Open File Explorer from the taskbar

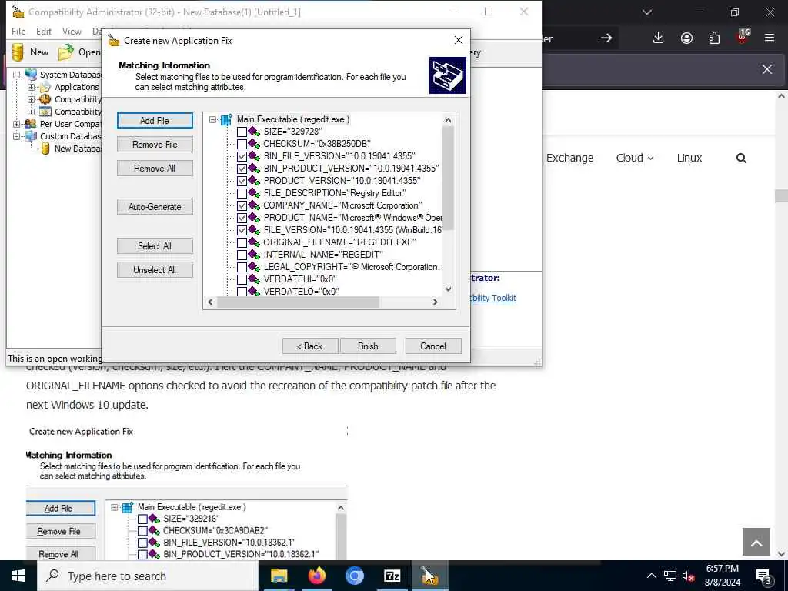click(279, 576)
